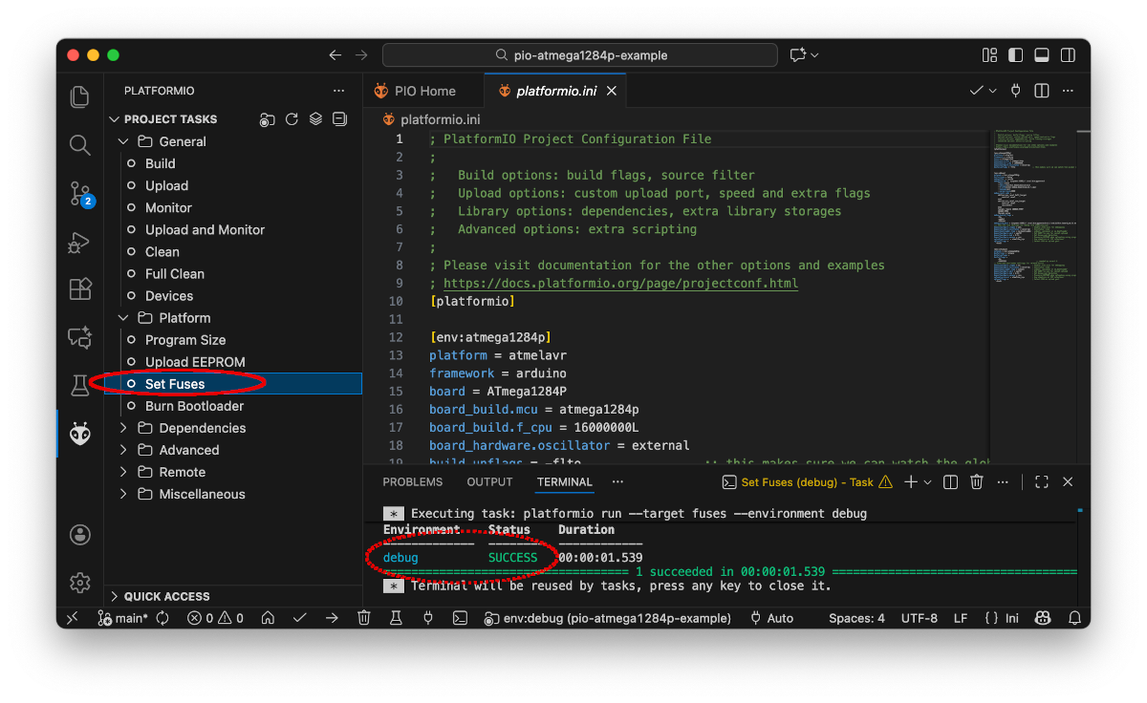The width and height of the screenshot is (1147, 703).
Task: Expand the Dependencies folder
Action: point(123,428)
